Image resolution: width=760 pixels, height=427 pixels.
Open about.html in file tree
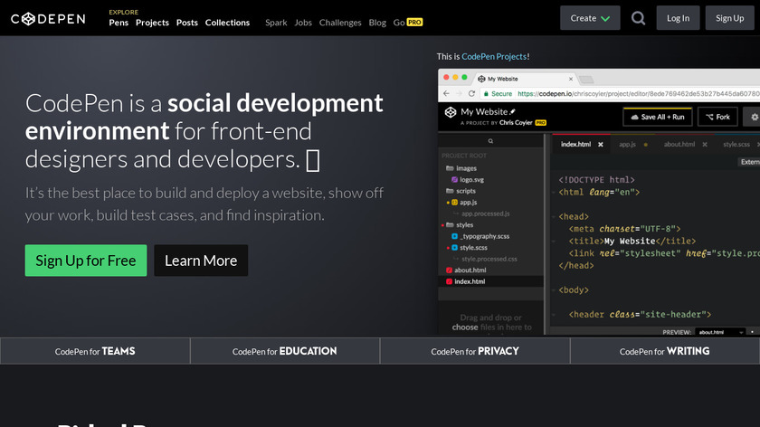click(x=466, y=270)
